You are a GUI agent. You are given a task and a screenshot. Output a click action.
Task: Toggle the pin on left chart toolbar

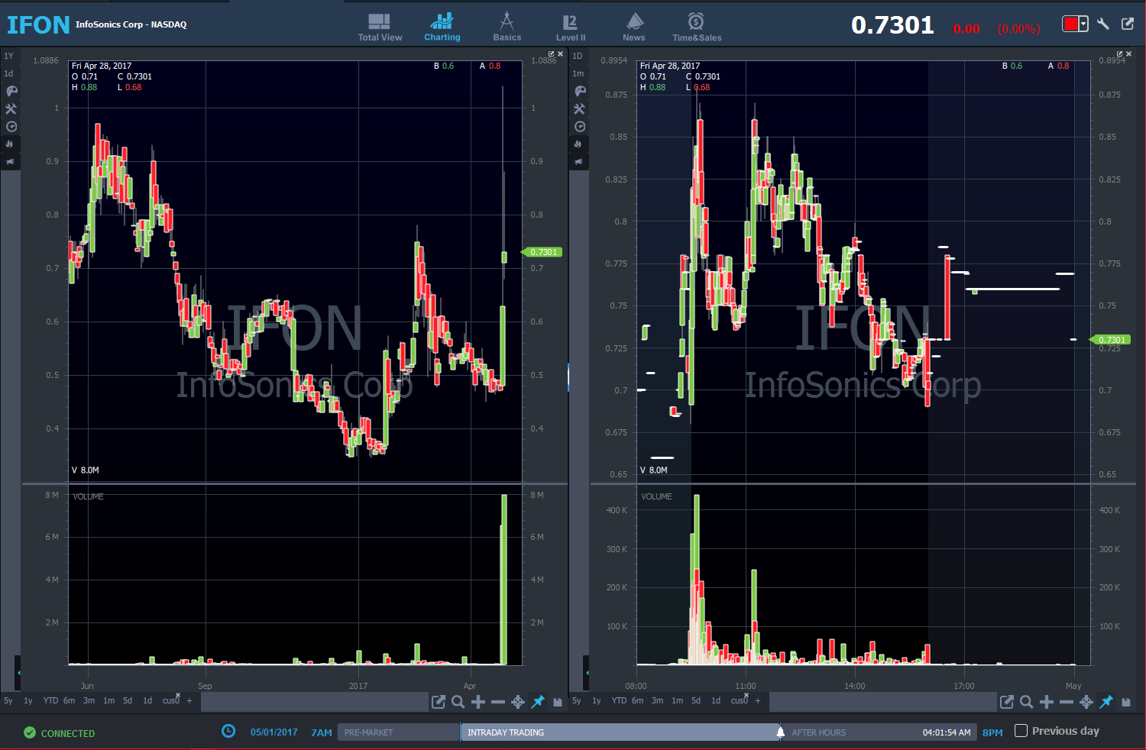(x=538, y=702)
